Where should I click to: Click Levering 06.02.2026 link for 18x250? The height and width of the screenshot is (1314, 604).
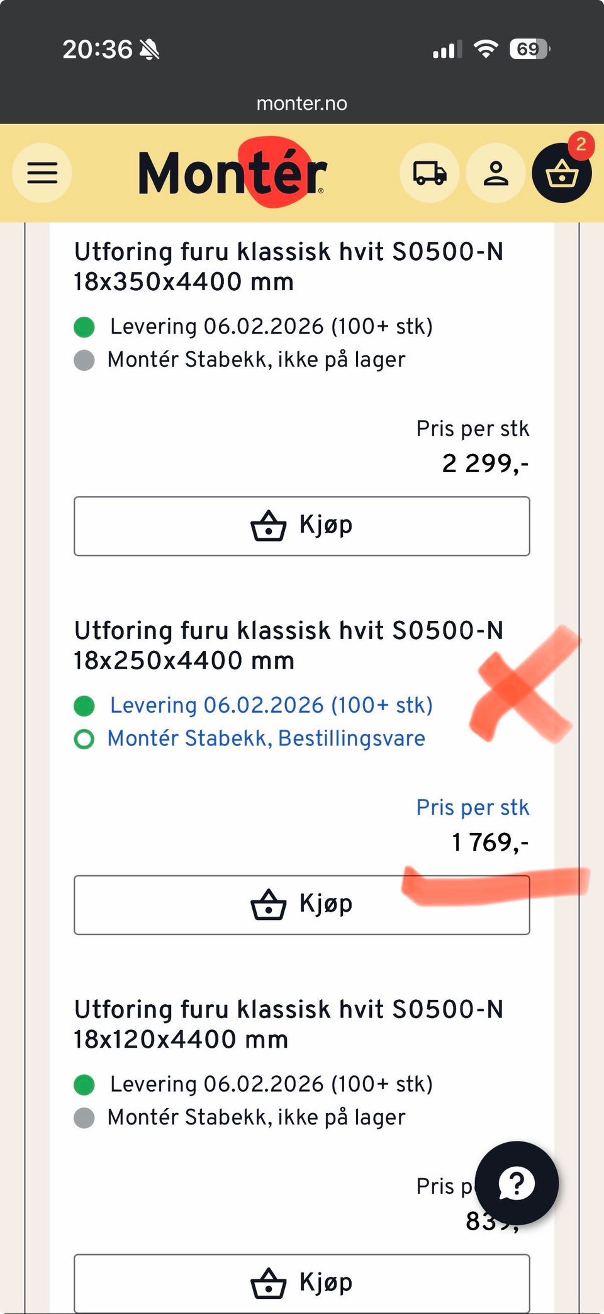[271, 705]
